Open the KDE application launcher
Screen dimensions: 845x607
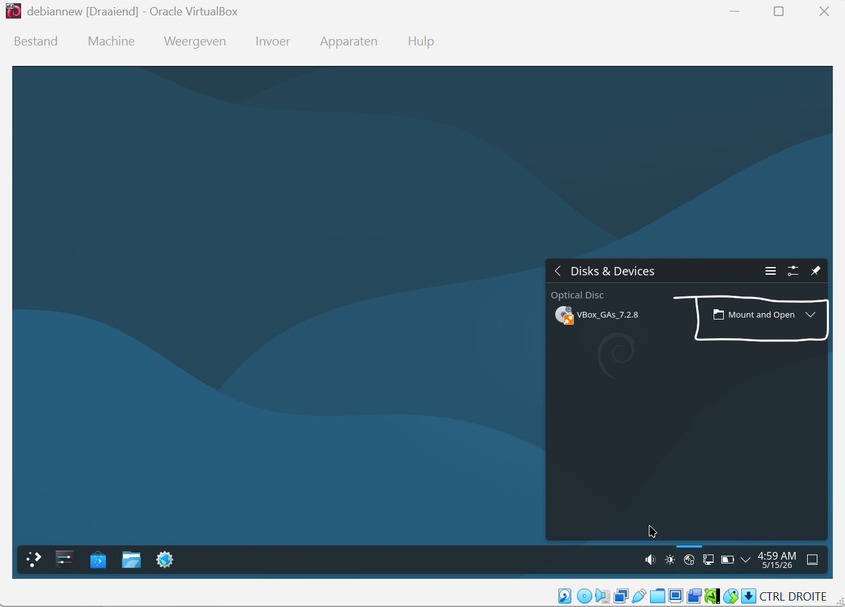pyautogui.click(x=33, y=560)
